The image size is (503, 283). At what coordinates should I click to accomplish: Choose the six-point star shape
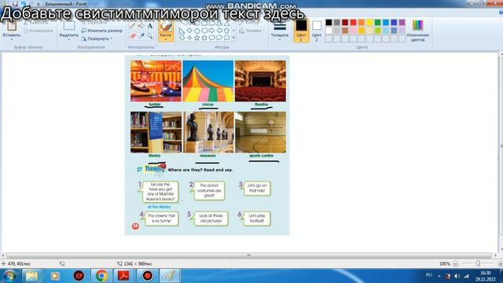pyautogui.click(x=204, y=38)
